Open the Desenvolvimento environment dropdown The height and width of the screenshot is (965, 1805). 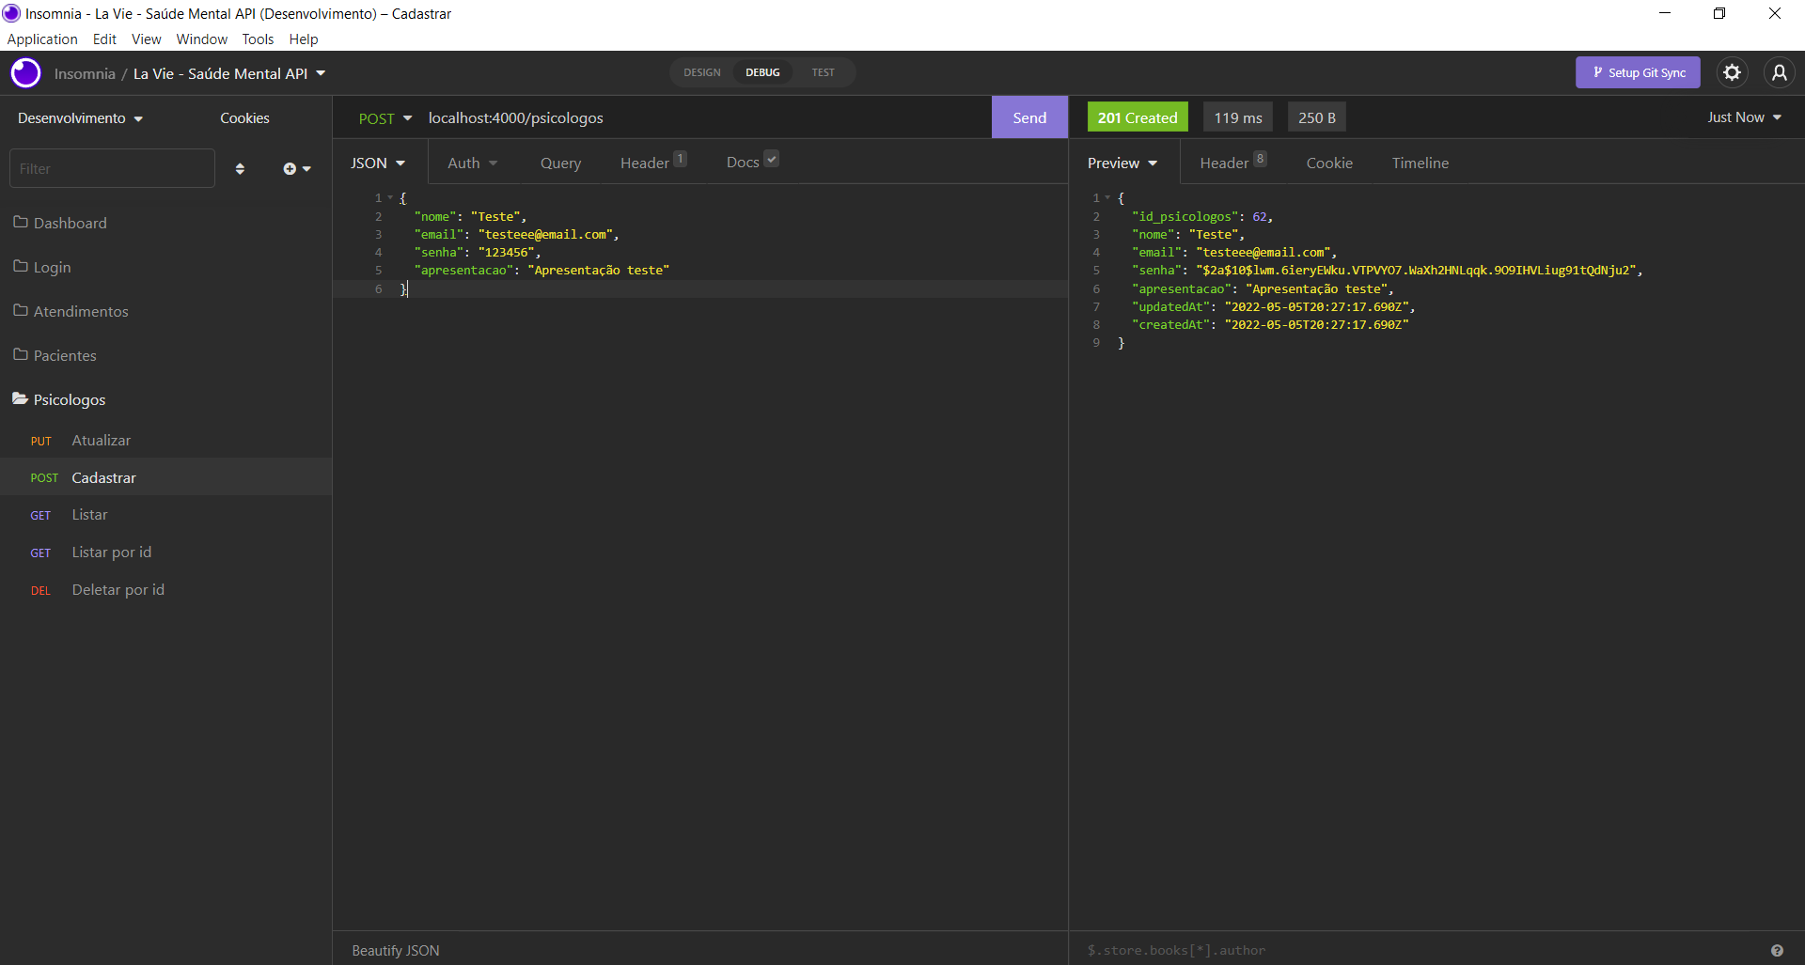pos(80,118)
